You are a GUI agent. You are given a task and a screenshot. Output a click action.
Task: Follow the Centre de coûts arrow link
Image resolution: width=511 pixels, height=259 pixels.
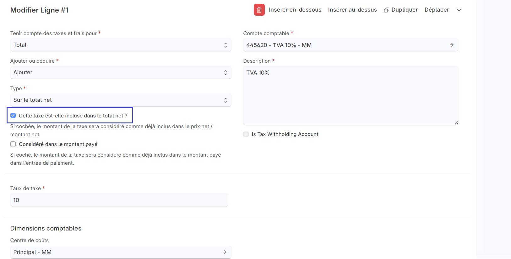point(224,252)
